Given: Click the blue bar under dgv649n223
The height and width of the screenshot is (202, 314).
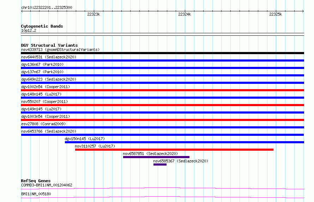Looking at the screenshot, I should [x=162, y=83].
